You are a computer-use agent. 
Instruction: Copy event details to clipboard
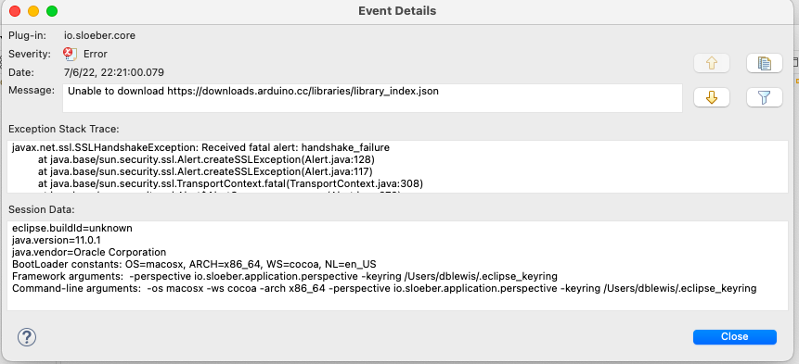(765, 63)
